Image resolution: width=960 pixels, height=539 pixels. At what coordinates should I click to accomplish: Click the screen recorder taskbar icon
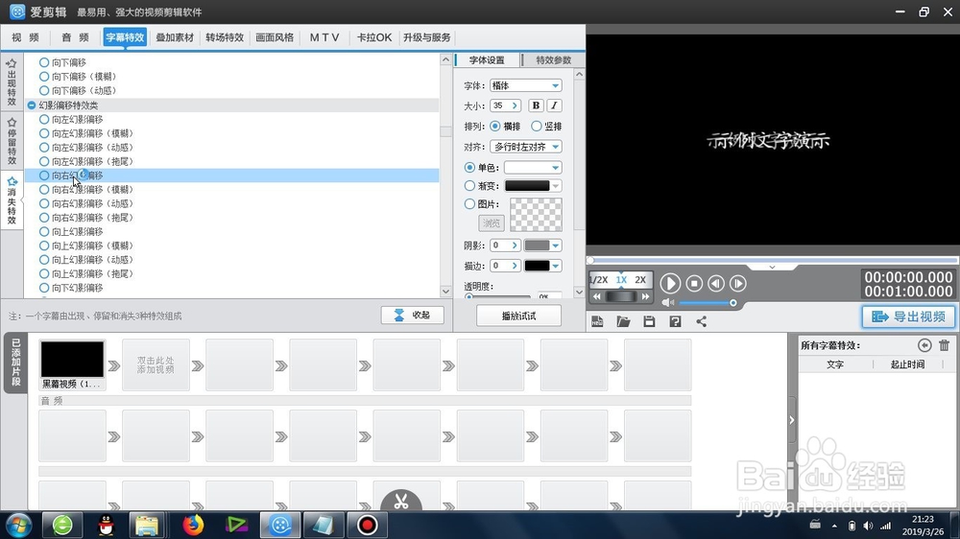368,525
